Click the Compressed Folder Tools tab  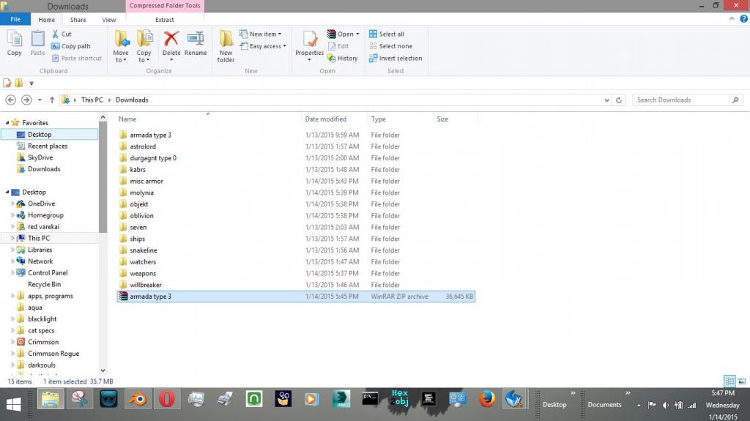pyautogui.click(x=165, y=6)
